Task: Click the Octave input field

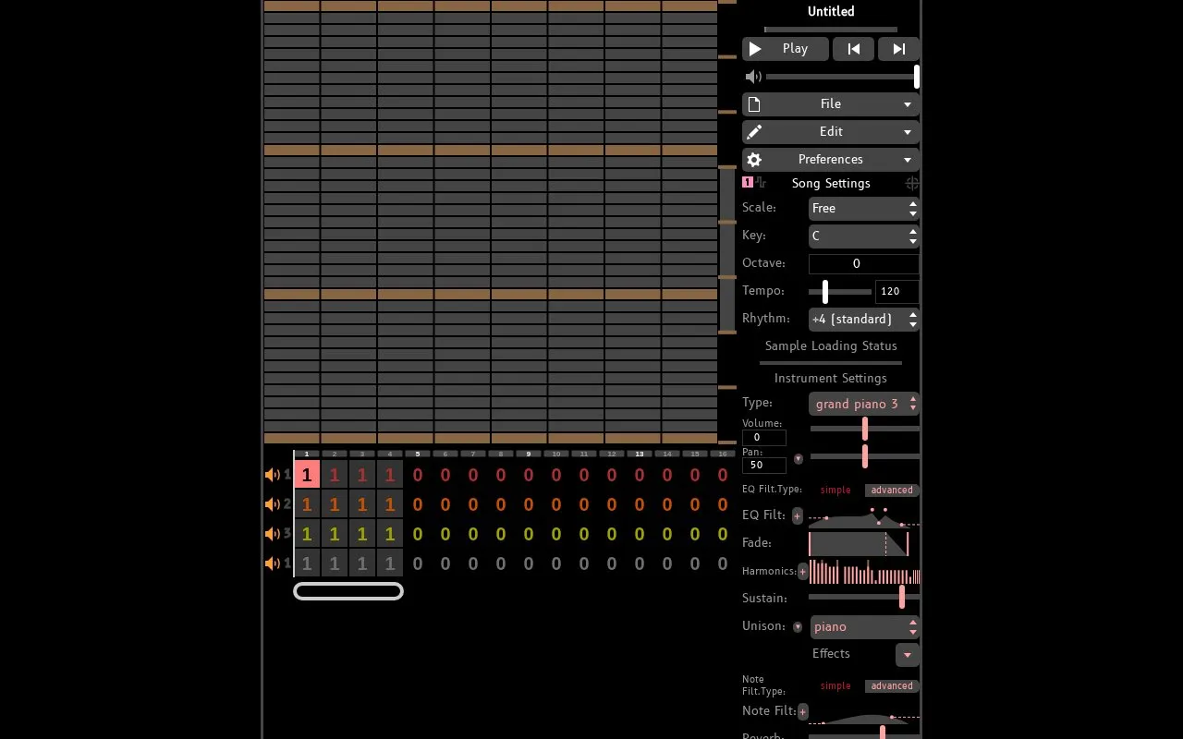Action: pos(864,264)
